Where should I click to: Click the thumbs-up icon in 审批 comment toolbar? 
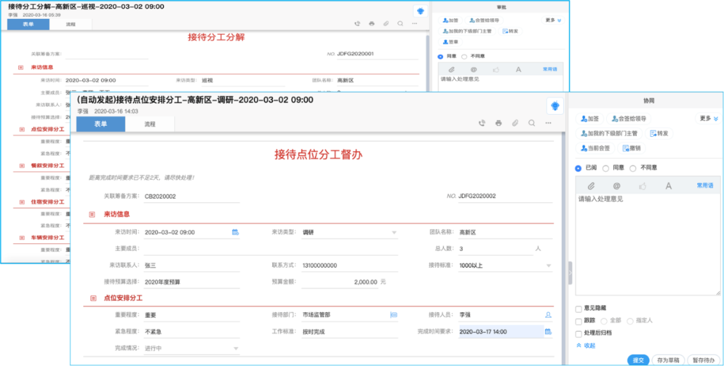tap(496, 69)
